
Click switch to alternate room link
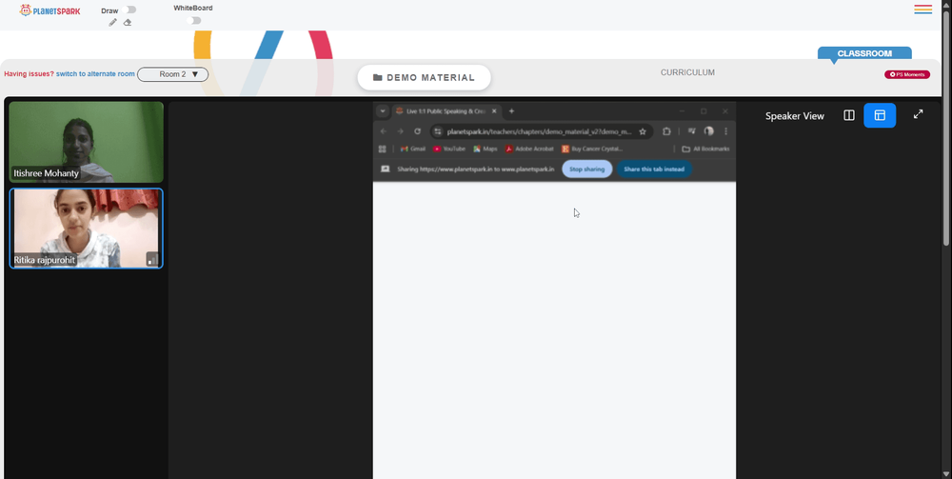pos(95,74)
